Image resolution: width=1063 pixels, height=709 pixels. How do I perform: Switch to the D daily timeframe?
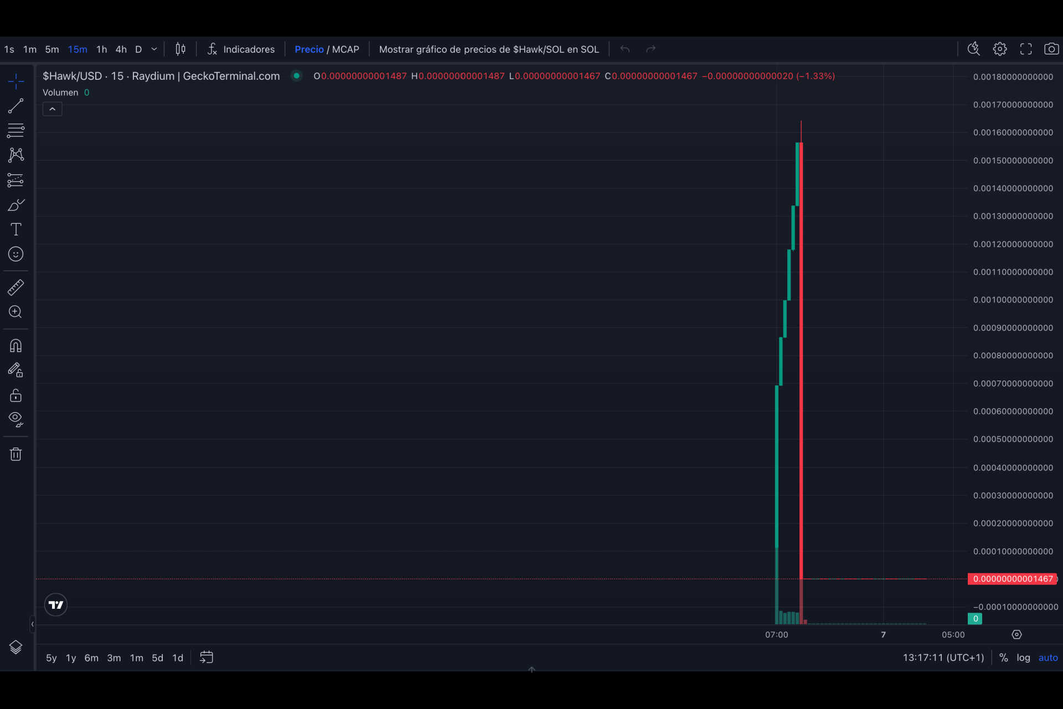point(138,49)
